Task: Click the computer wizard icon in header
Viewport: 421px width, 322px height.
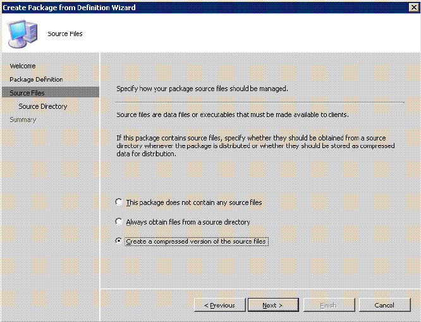Action: coord(22,32)
